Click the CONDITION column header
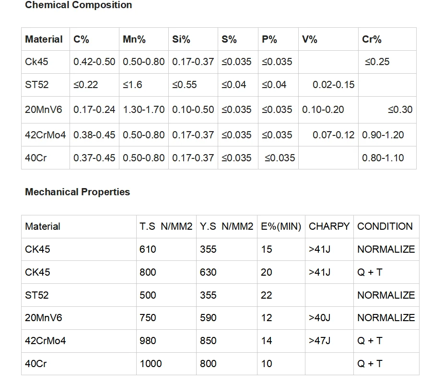The height and width of the screenshot is (380, 432). (385, 226)
